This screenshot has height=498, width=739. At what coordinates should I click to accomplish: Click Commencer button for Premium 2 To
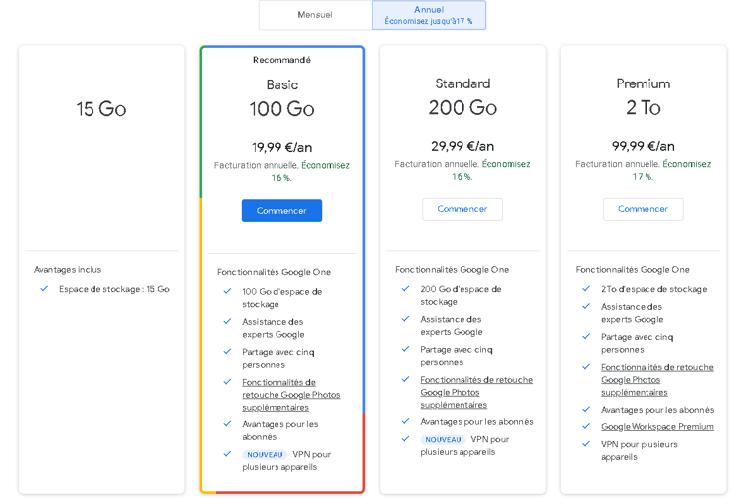click(x=643, y=209)
